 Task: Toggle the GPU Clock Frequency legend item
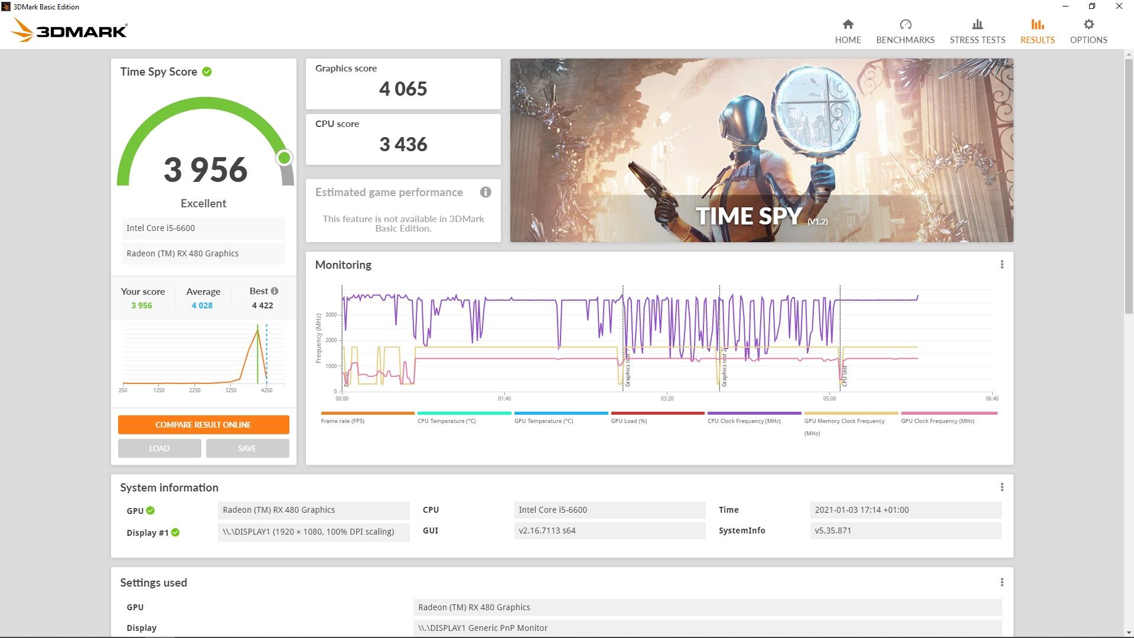[949, 418]
